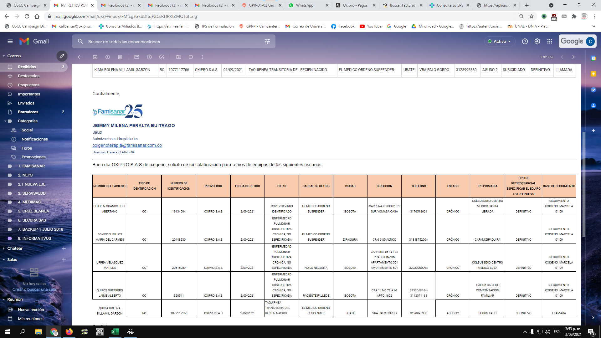
Task: Open Excel from the taskbar
Action: (x=115, y=332)
